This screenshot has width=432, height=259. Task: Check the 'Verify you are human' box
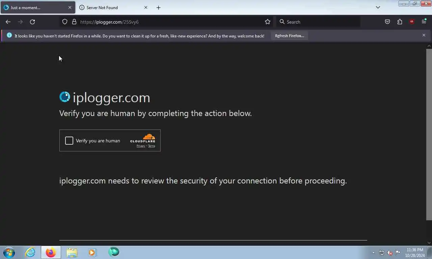pos(69,141)
